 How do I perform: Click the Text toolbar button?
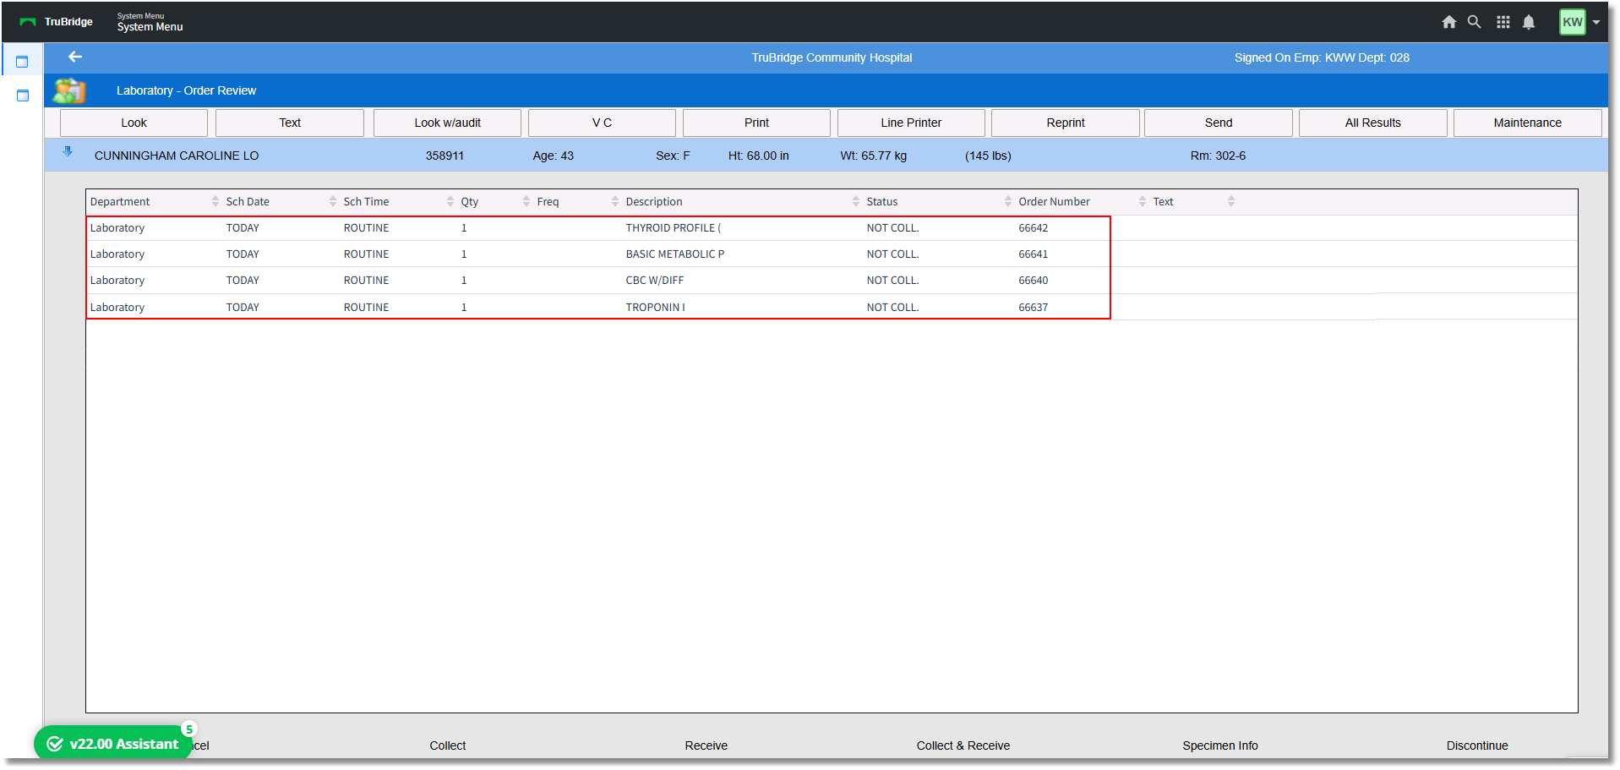(290, 123)
